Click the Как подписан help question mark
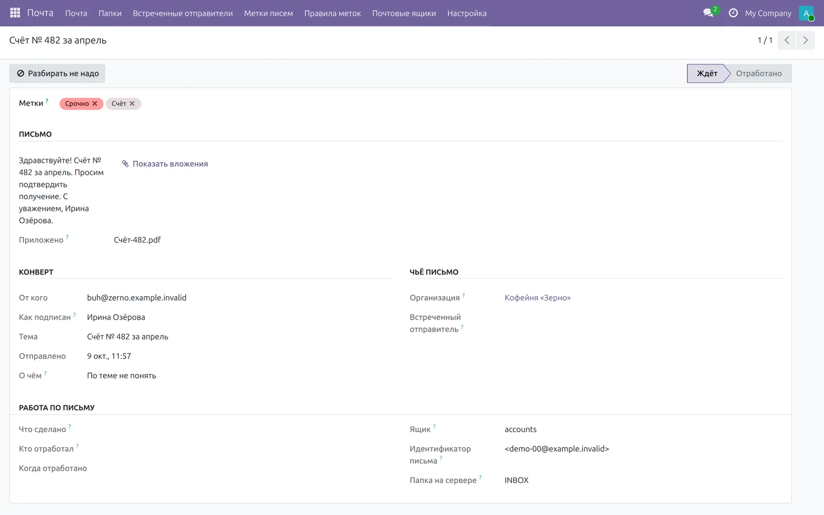Screen dimensions: 824x515 (74, 314)
